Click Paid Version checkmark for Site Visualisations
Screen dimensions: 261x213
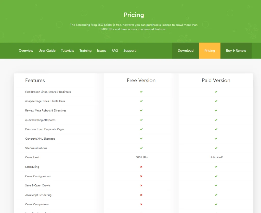tap(216, 148)
